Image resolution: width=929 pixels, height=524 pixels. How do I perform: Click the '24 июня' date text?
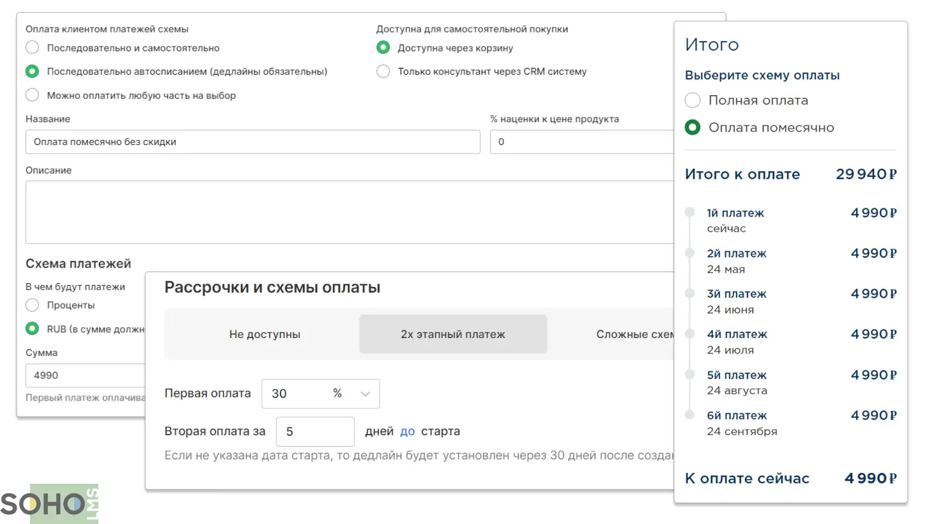pyautogui.click(x=730, y=310)
